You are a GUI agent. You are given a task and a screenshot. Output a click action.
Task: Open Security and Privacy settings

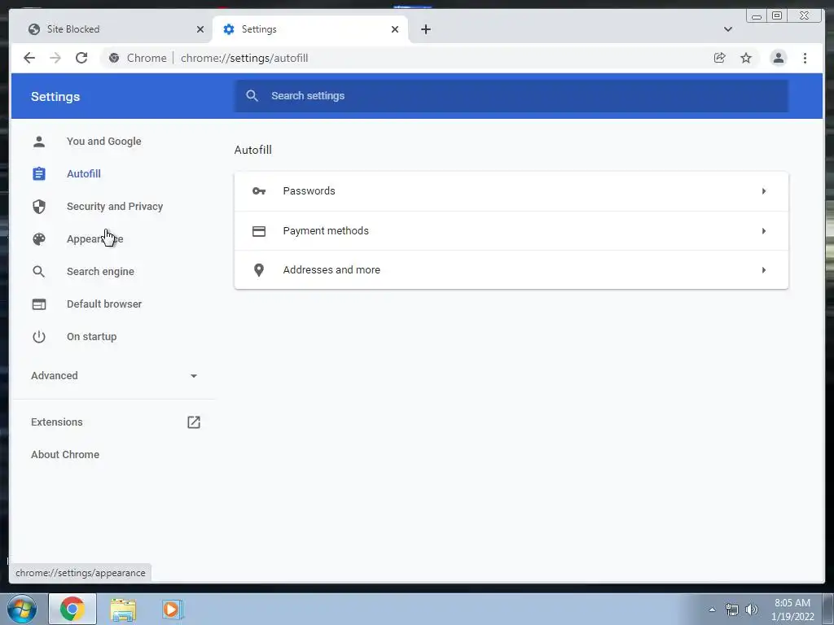pyautogui.click(x=115, y=206)
